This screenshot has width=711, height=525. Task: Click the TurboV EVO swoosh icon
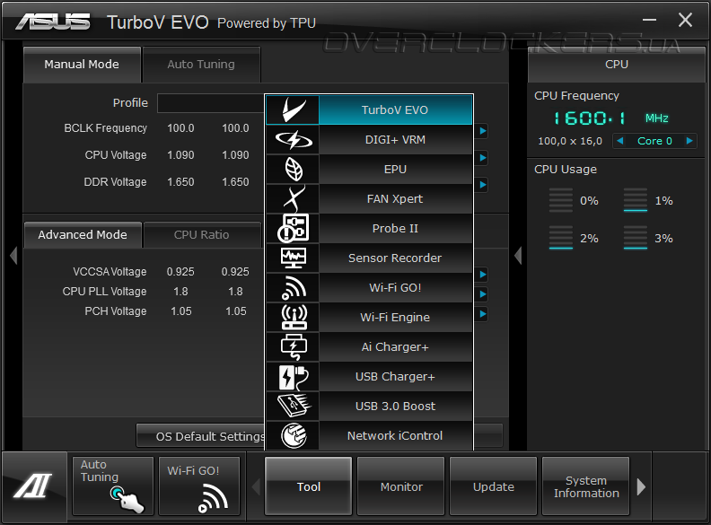pyautogui.click(x=293, y=109)
